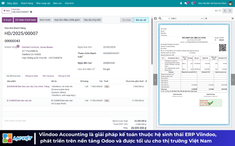Click the 4 / 11 record pager text
The width and height of the screenshot is (235, 146).
pos(218,11)
